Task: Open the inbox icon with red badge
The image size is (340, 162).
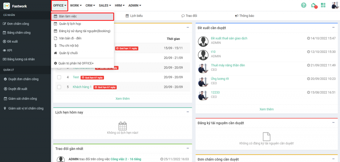Action: pyautogui.click(x=313, y=5)
